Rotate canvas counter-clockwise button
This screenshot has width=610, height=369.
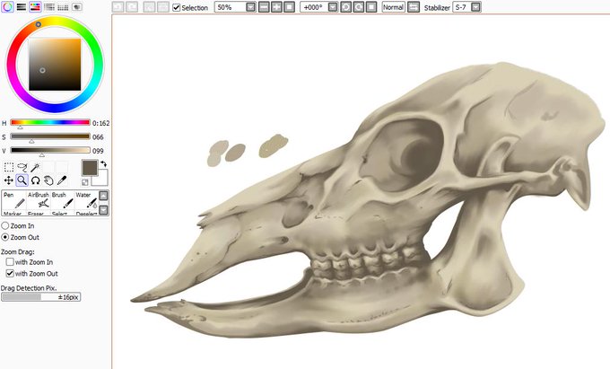(x=346, y=7)
